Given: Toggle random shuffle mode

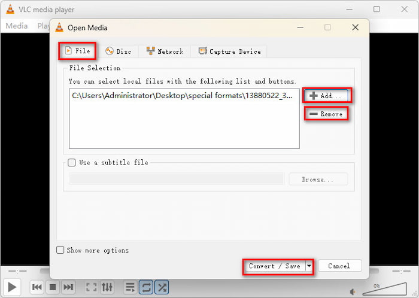Looking at the screenshot, I should [162, 287].
